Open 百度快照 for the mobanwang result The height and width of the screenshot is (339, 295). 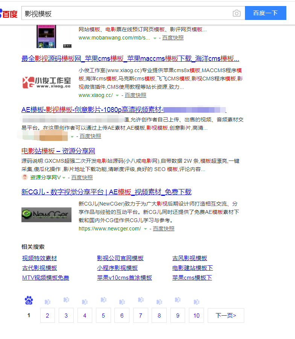[173, 38]
